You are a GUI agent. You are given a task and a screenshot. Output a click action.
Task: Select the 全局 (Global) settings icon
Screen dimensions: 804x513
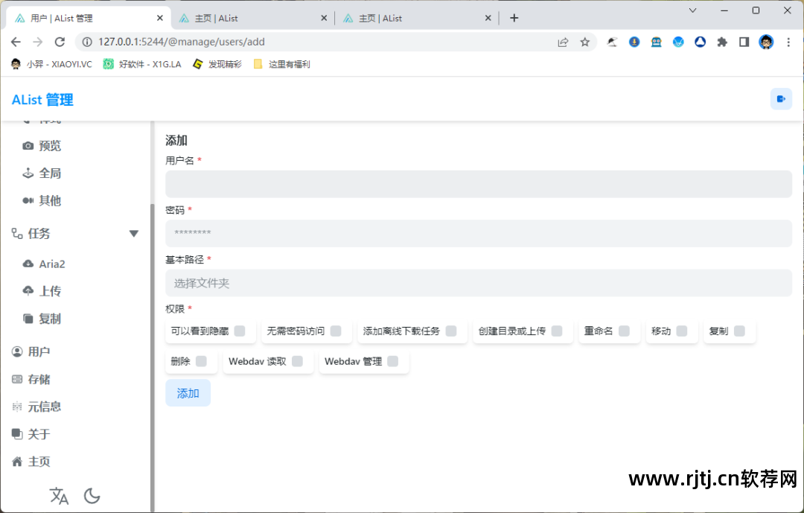pyautogui.click(x=41, y=173)
